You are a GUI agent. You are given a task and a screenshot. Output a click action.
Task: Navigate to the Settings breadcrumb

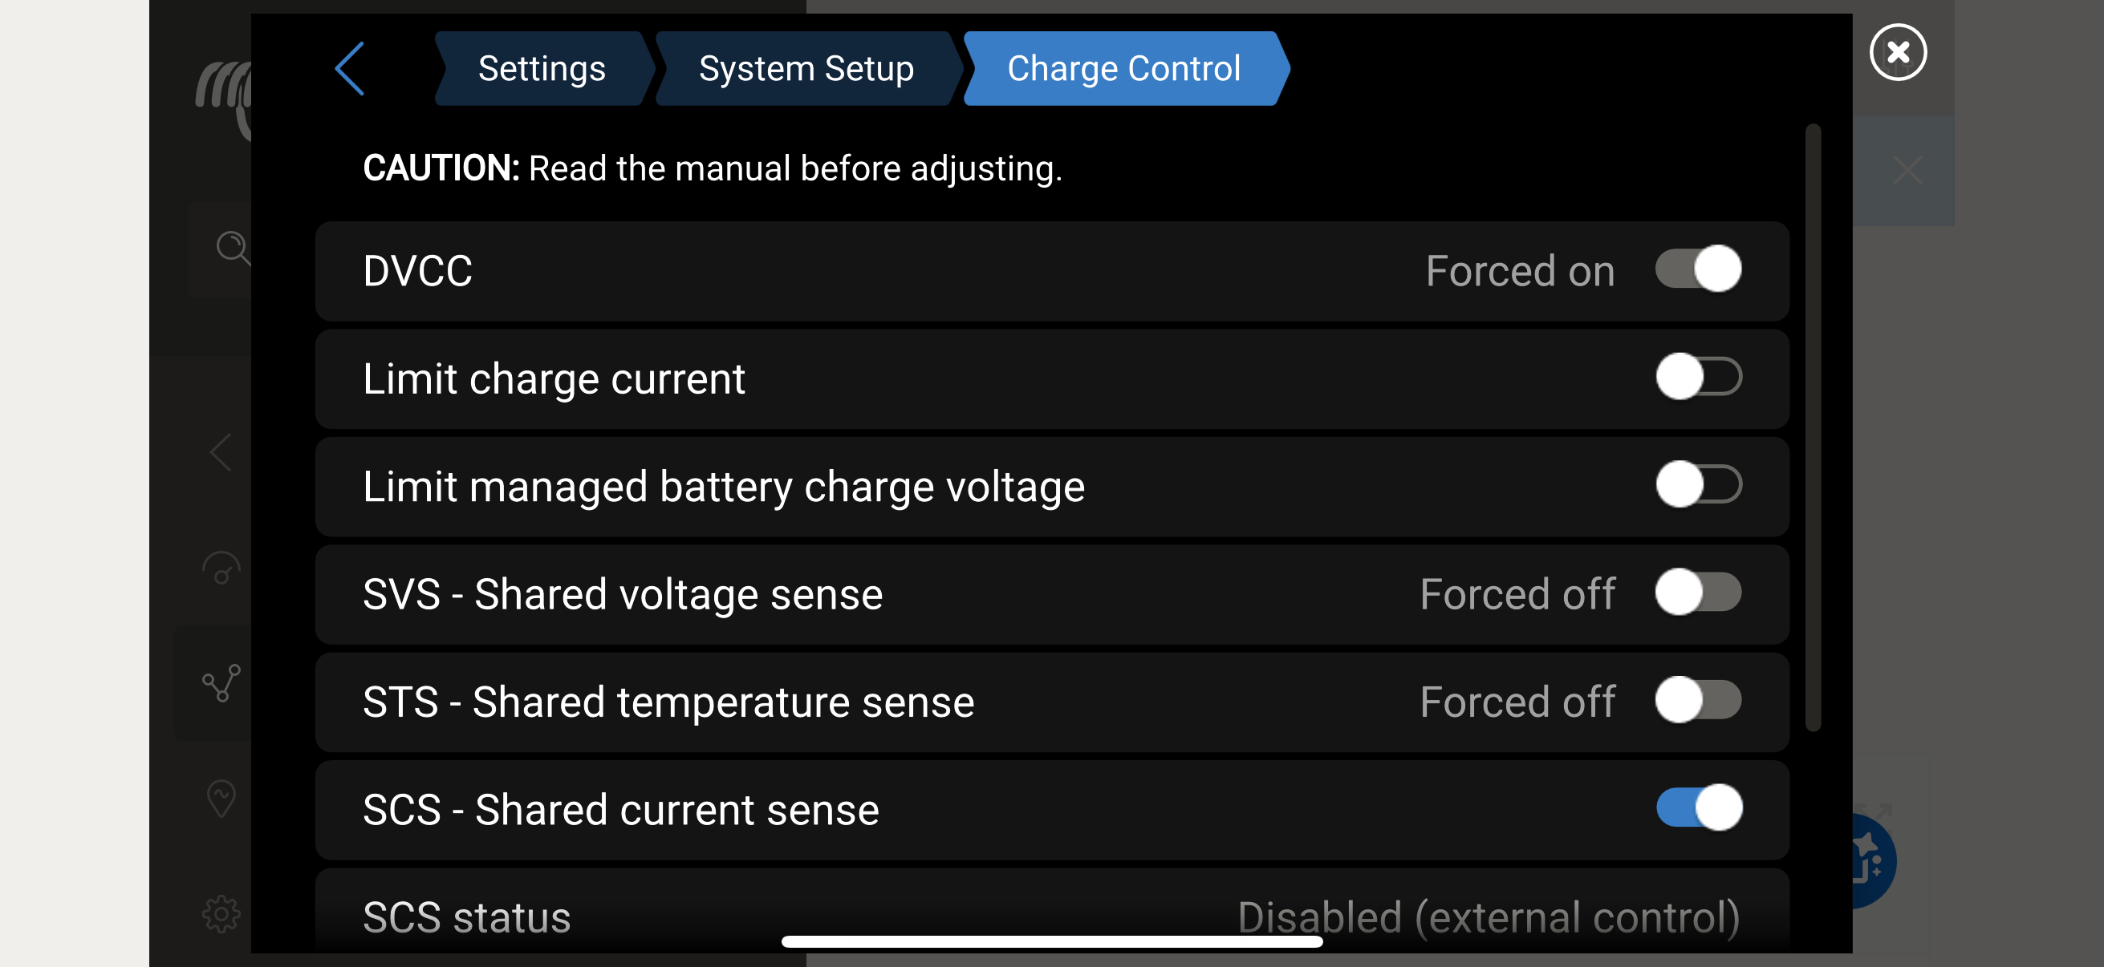(542, 68)
